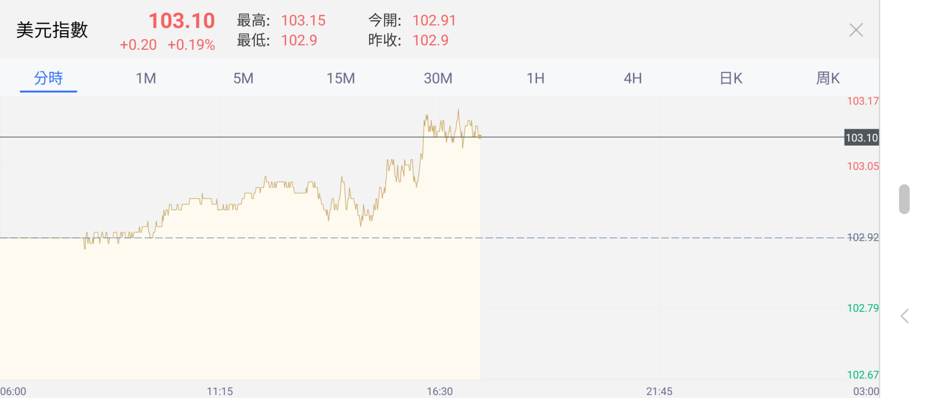930x398 pixels.
Task: Show the 日K daily candlestick tab
Action: (731, 78)
